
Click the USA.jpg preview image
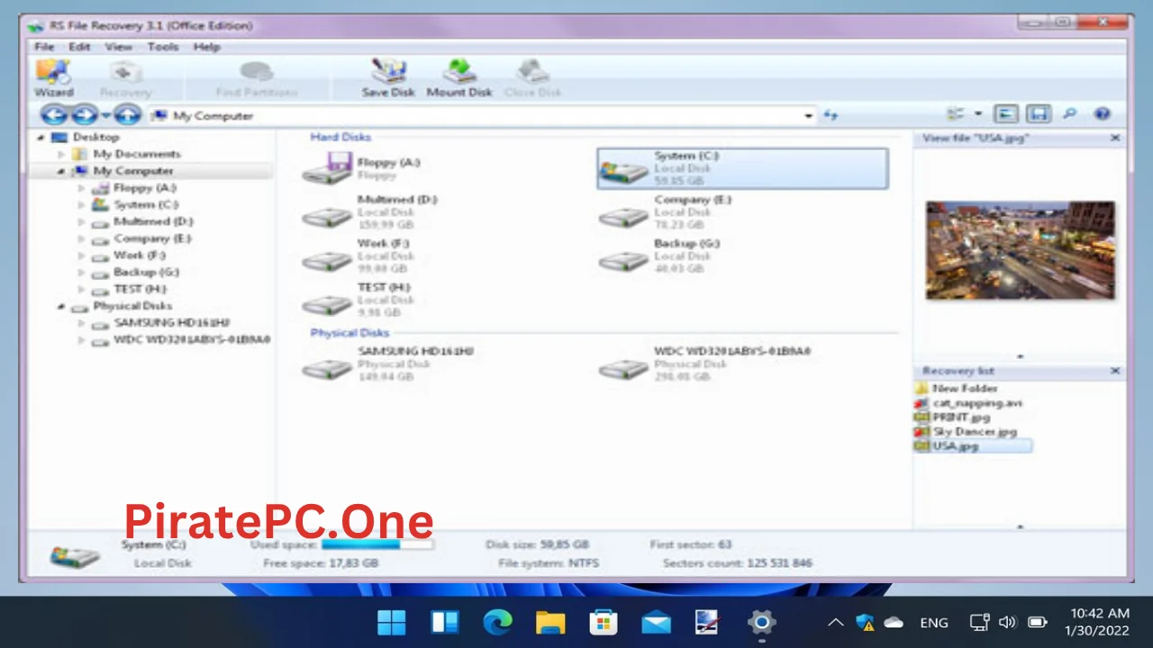[x=1021, y=250]
